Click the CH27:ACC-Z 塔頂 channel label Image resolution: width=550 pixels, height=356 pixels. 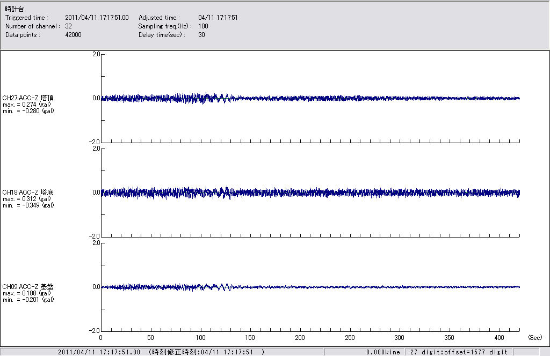point(28,98)
